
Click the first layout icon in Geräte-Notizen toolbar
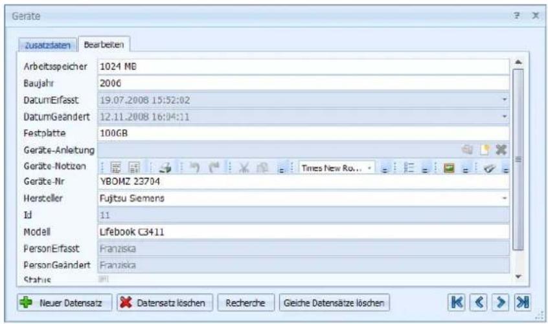[x=116, y=167]
